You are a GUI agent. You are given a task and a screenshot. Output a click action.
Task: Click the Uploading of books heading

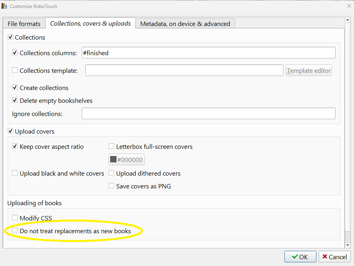click(34, 203)
